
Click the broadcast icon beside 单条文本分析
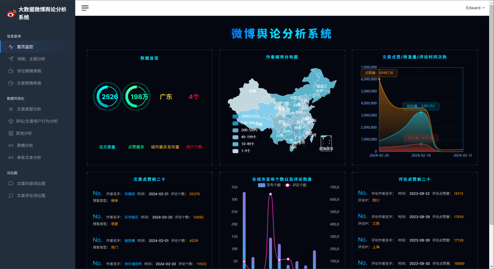pos(11,158)
